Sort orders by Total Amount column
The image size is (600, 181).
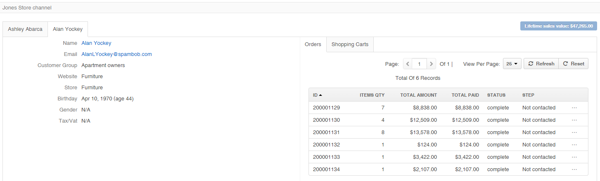(418, 95)
